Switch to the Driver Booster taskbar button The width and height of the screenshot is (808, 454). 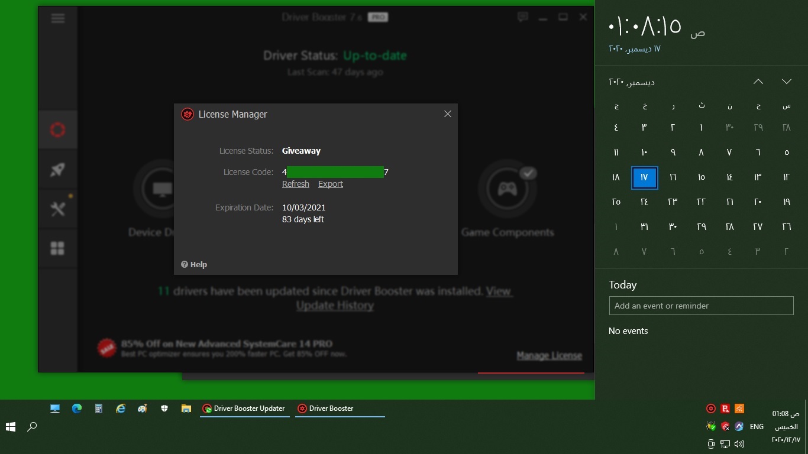[340, 408]
